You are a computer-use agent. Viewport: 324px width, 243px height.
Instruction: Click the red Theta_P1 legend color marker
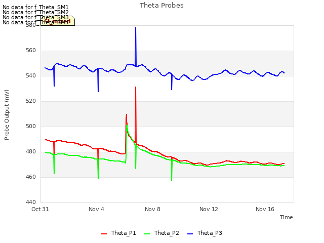point(104,234)
